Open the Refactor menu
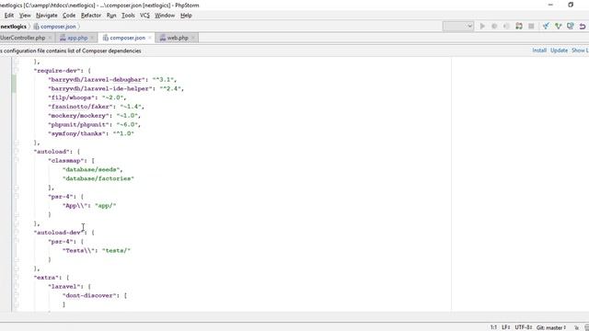The height and width of the screenshot is (331, 589). point(91,16)
